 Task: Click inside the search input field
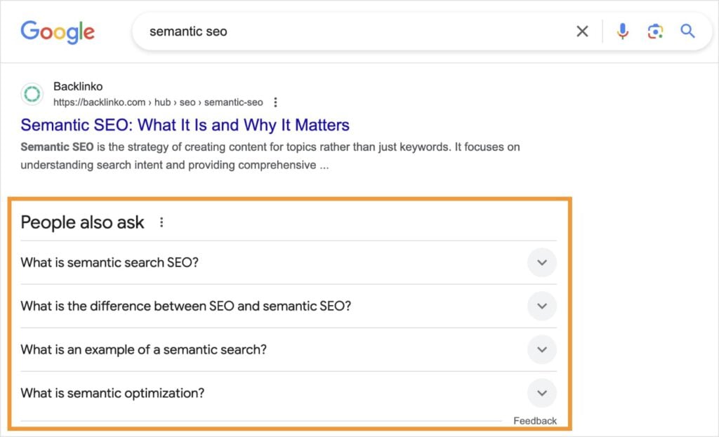(x=281, y=31)
